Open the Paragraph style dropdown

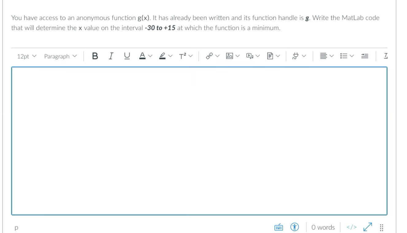(60, 56)
